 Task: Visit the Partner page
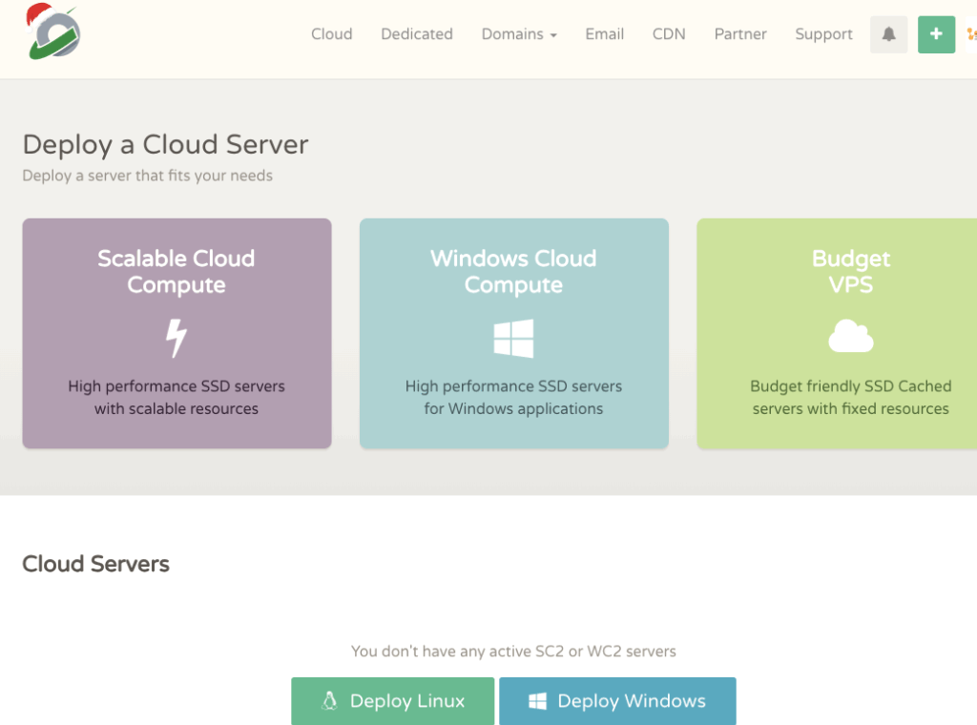pyautogui.click(x=740, y=34)
